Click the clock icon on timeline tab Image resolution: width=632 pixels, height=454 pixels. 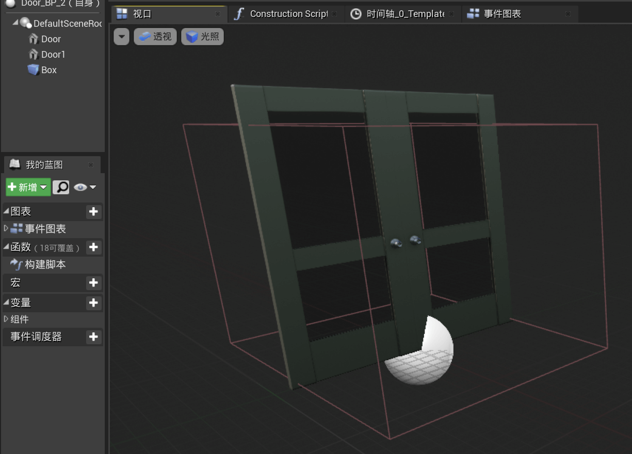356,14
